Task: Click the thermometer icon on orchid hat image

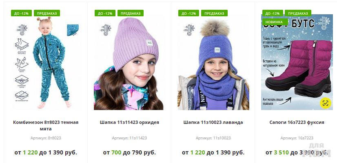Action: click(105, 30)
